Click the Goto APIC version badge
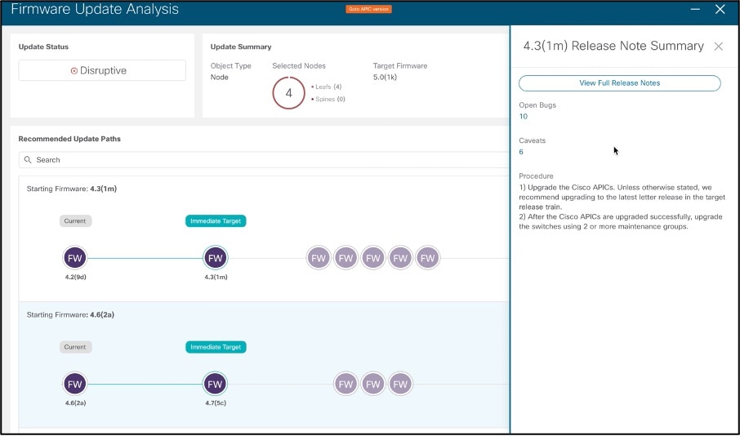 click(368, 9)
